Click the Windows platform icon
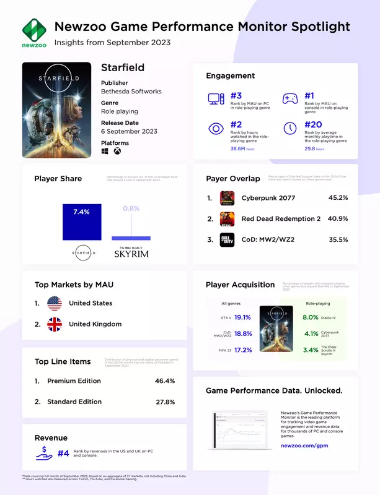Image resolution: width=380 pixels, height=495 pixels. coord(105,151)
